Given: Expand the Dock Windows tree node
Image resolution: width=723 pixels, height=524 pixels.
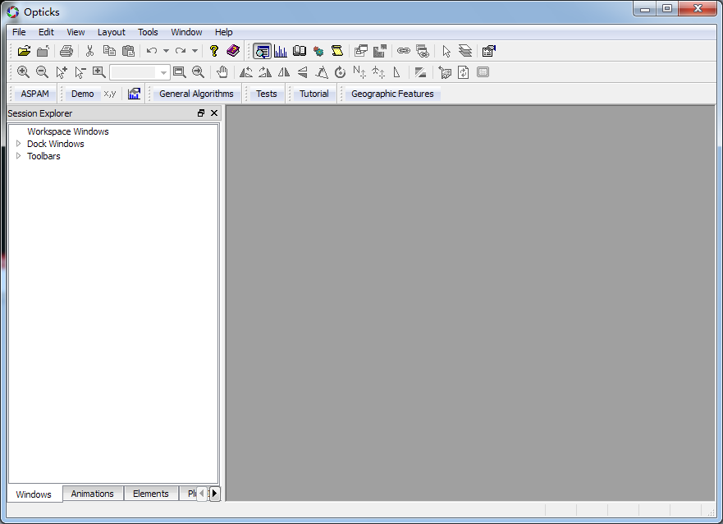Looking at the screenshot, I should pos(19,144).
